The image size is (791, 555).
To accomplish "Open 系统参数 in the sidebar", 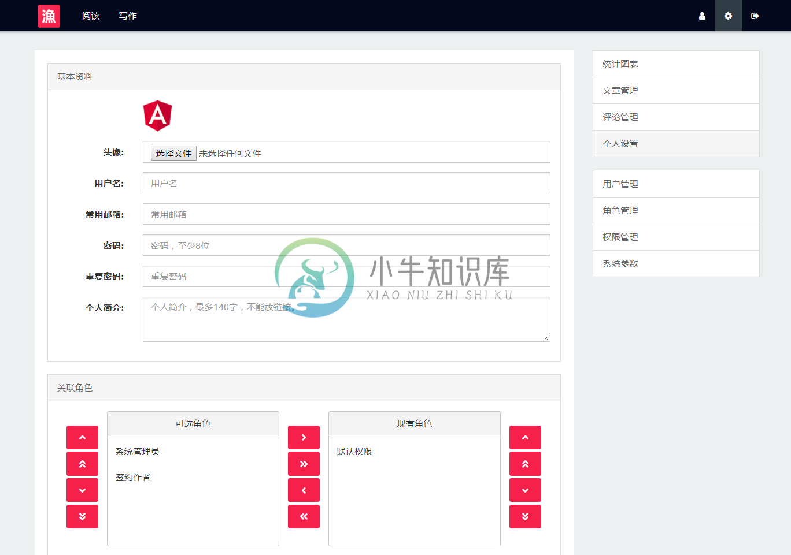I will pyautogui.click(x=676, y=264).
